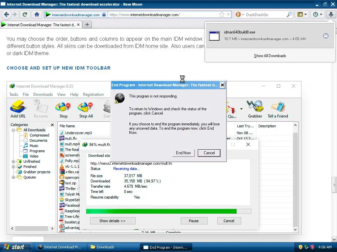Click Show All Downloads

pos(270,56)
